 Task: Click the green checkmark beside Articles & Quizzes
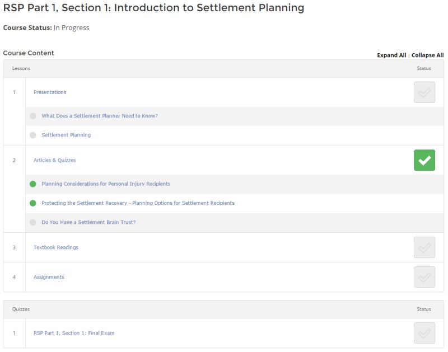point(426,160)
